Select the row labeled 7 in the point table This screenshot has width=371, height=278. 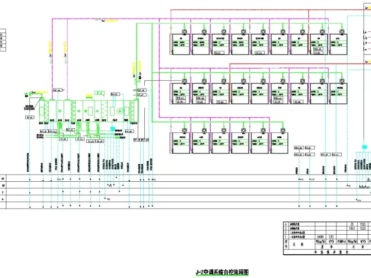[185, 192]
